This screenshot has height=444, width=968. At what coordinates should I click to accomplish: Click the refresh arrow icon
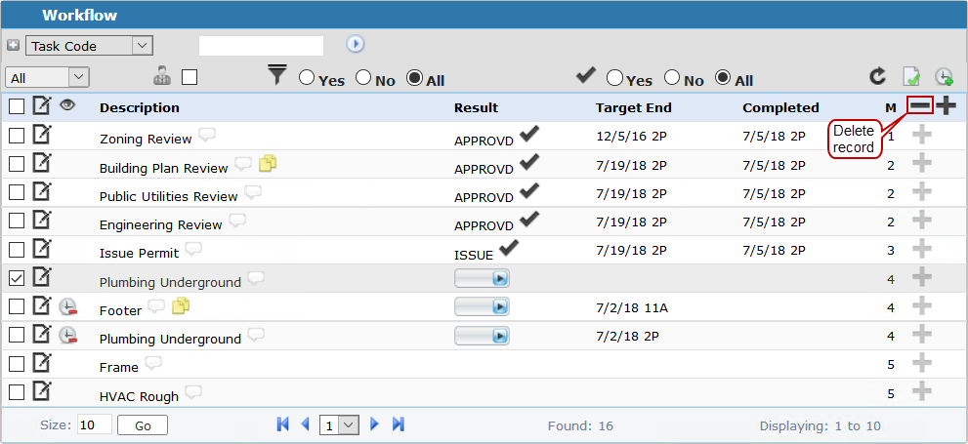coord(877,77)
